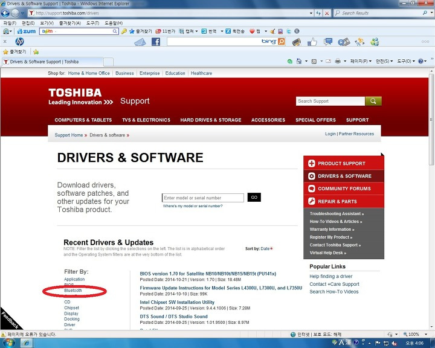Click the black GO button
Viewport: 435px width, 348px height.
click(254, 198)
